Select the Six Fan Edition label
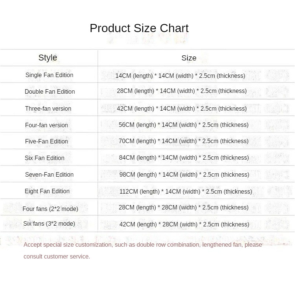 pyautogui.click(x=45, y=158)
